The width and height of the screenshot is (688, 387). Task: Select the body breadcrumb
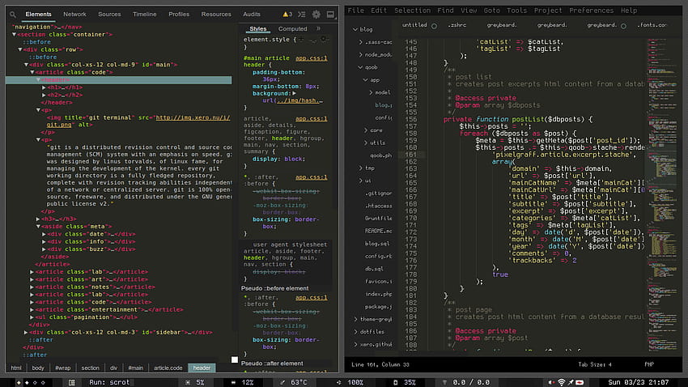click(38, 368)
